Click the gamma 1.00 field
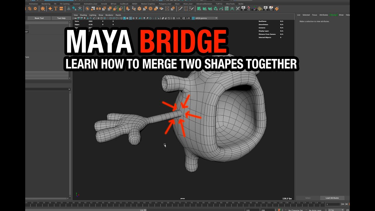This screenshot has height=211, width=375. click(188, 18)
